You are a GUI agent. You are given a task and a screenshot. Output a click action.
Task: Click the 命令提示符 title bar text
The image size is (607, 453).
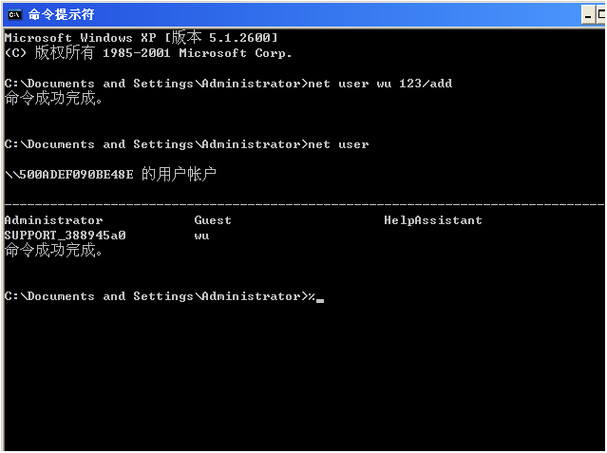point(61,14)
